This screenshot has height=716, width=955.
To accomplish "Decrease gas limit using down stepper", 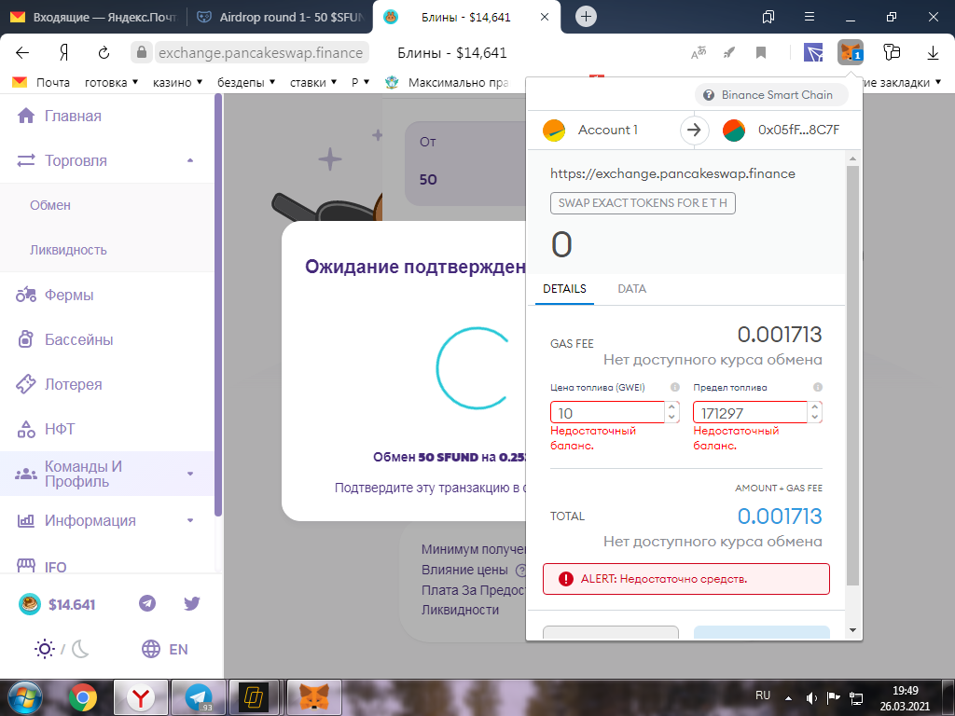I will [x=815, y=418].
